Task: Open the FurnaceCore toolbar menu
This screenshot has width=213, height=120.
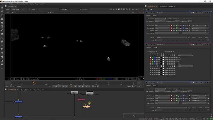Action: tap(2, 68)
